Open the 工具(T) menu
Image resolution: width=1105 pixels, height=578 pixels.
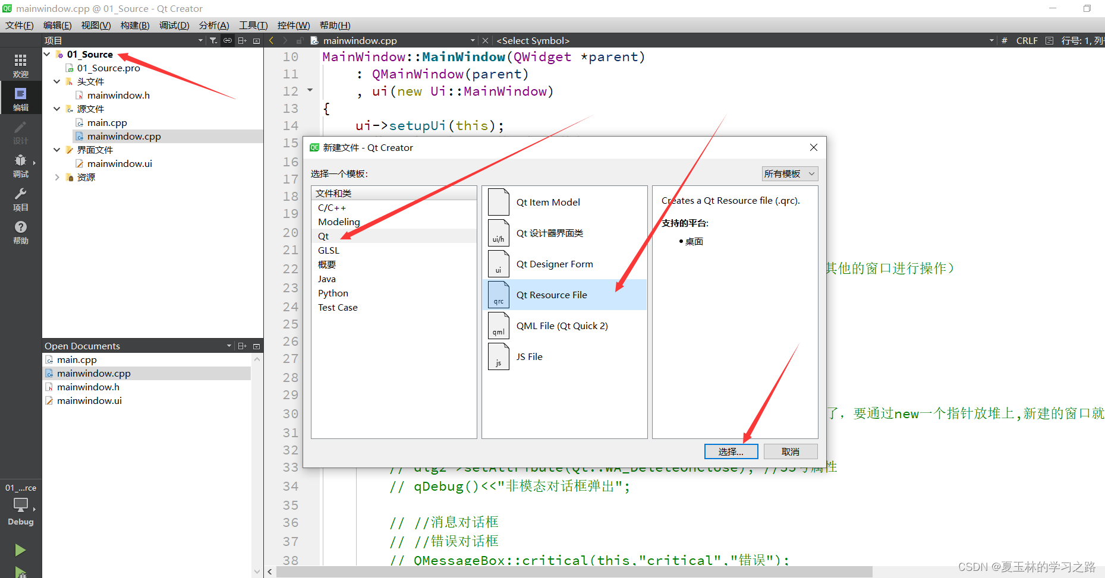(x=253, y=25)
